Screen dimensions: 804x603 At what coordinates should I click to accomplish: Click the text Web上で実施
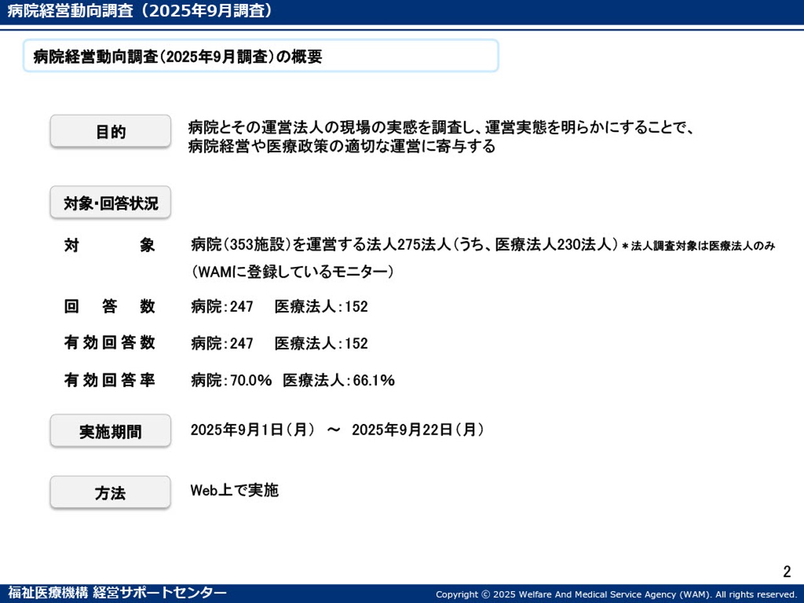[234, 491]
